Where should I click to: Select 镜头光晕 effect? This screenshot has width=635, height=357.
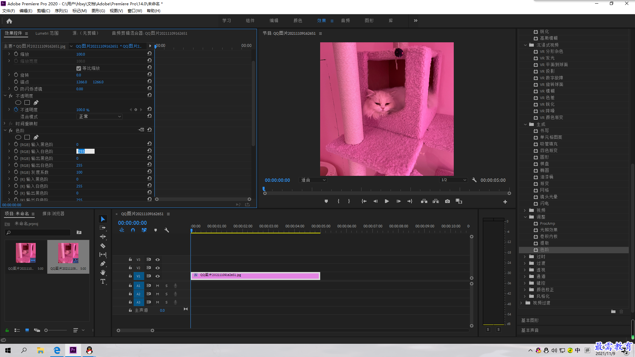pos(549,197)
